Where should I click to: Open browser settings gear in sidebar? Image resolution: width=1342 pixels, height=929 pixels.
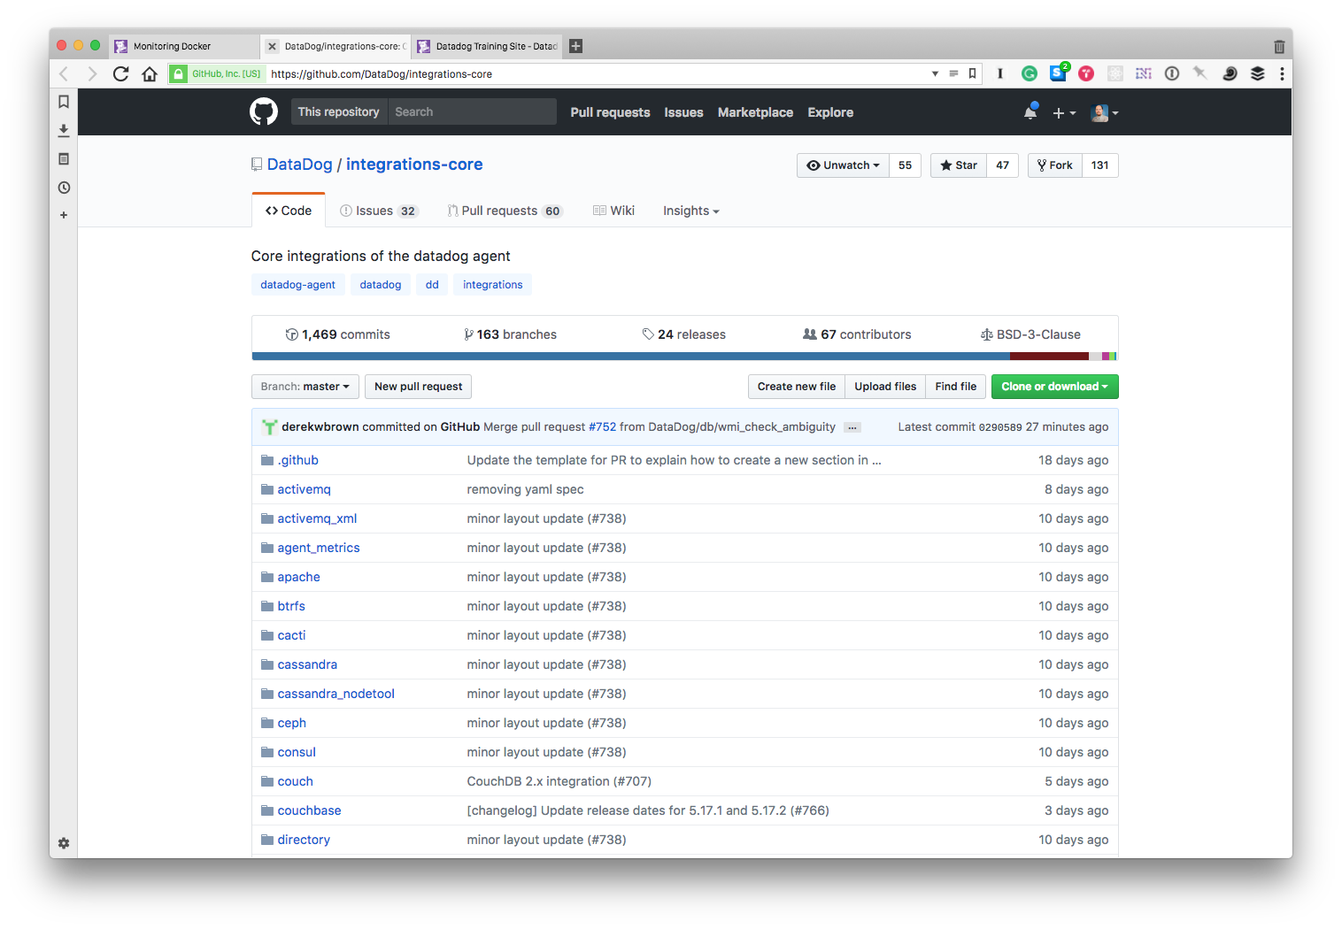point(64,843)
